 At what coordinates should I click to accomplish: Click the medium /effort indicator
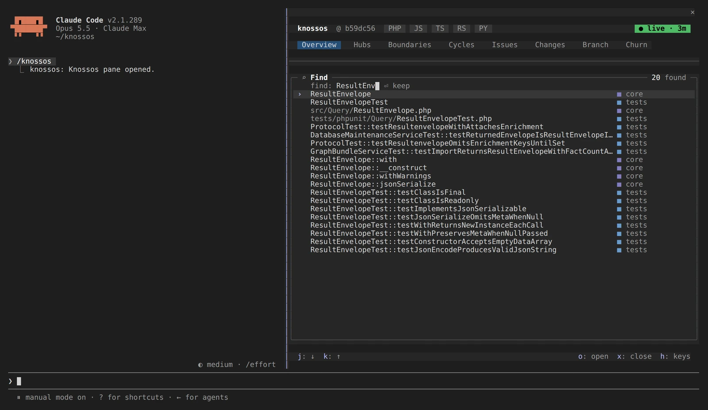coord(237,364)
